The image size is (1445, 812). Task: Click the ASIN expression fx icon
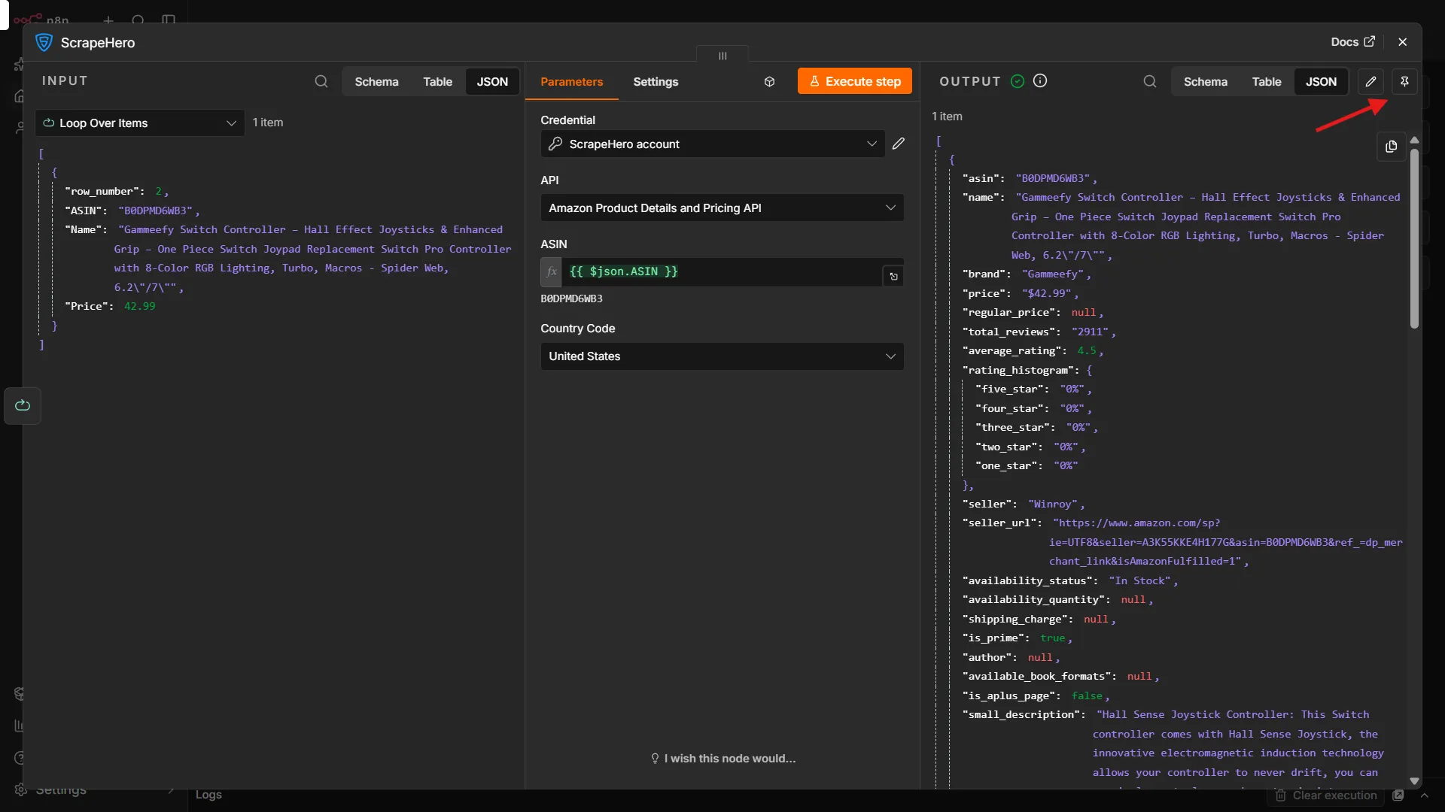click(x=552, y=272)
